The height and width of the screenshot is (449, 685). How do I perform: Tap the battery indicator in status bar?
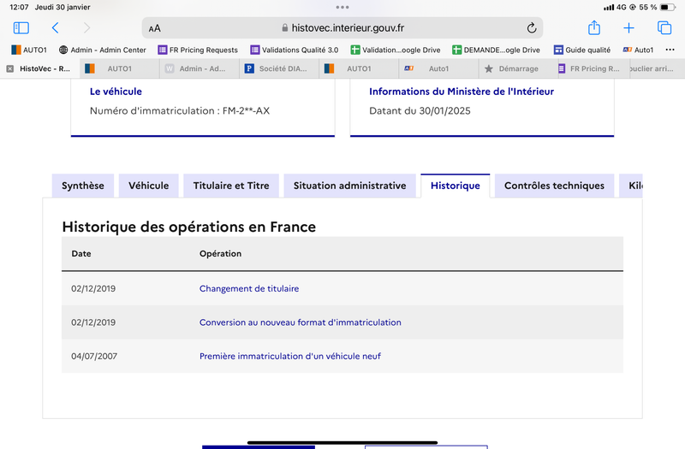click(x=668, y=7)
